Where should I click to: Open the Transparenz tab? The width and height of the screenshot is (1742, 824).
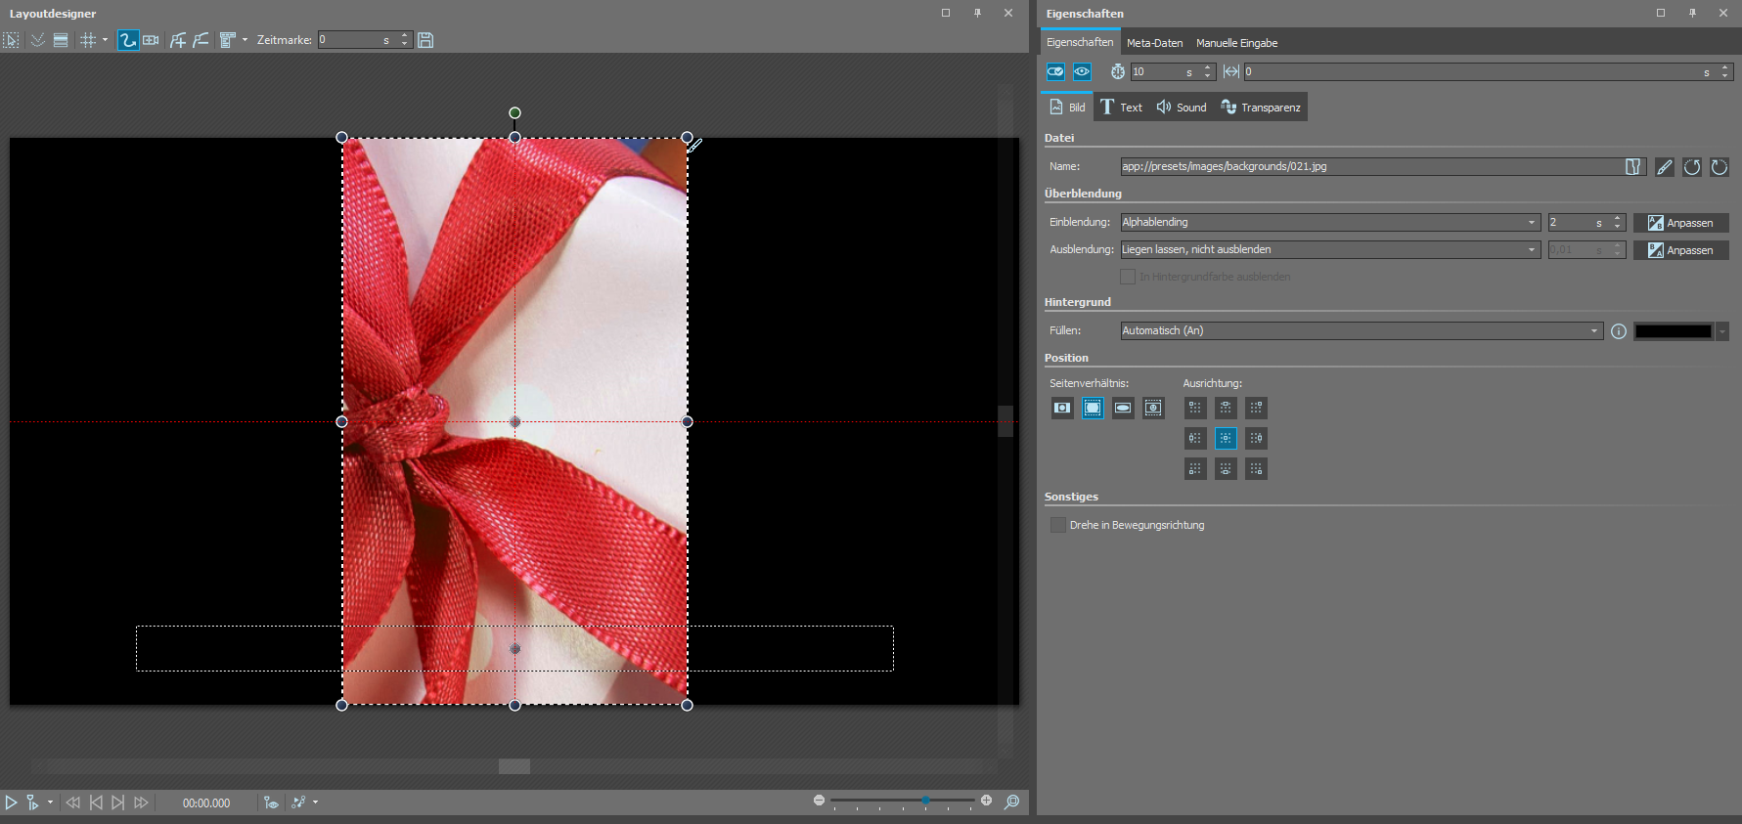click(1261, 108)
